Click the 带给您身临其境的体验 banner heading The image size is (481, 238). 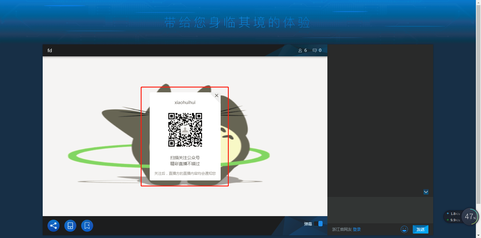pyautogui.click(x=237, y=22)
